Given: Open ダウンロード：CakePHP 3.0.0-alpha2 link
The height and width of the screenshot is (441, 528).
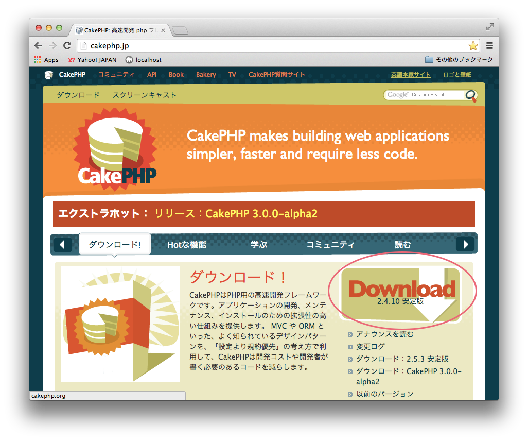Looking at the screenshot, I should click(409, 376).
